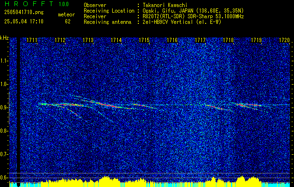294x187 pixels.
Task: Click the 1712 time marker
Action: click(60, 40)
